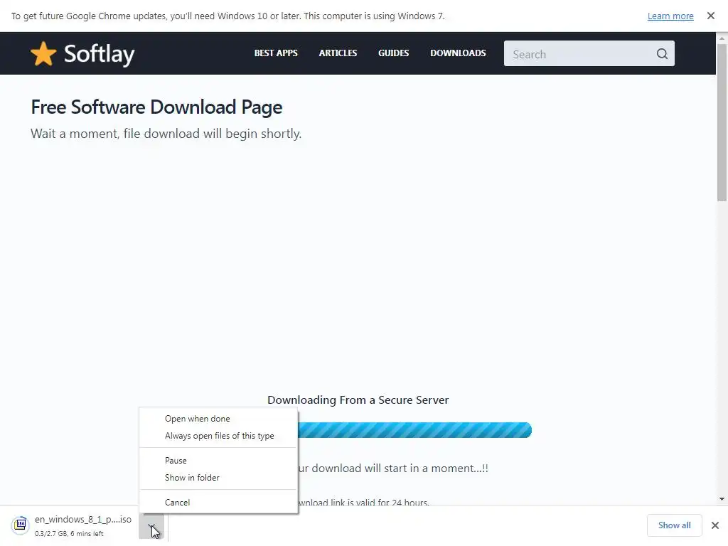Screen dimensions: 728x546
Task: Click the 0.3/2.7 GB download status text
Action: click(x=69, y=534)
